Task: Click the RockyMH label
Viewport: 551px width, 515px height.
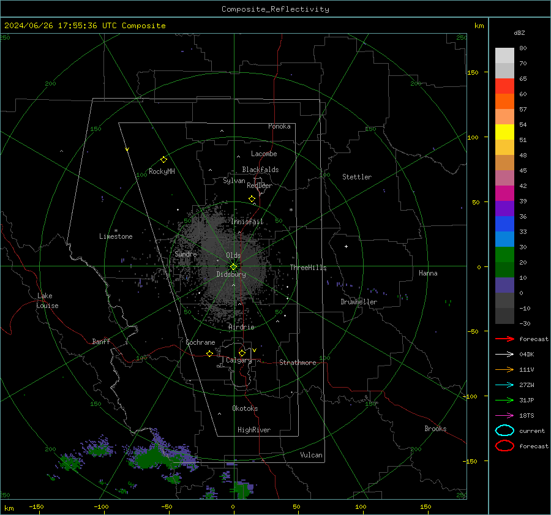Action: point(162,171)
